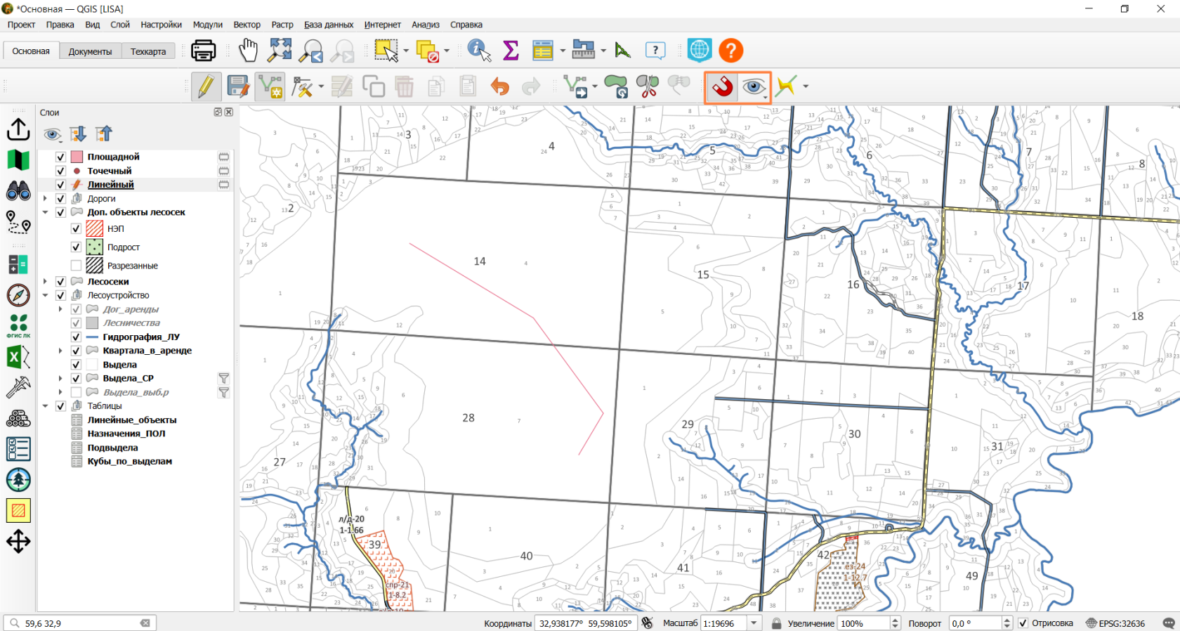Enable snapping with the red magnet icon
1180x631 pixels.
722,87
